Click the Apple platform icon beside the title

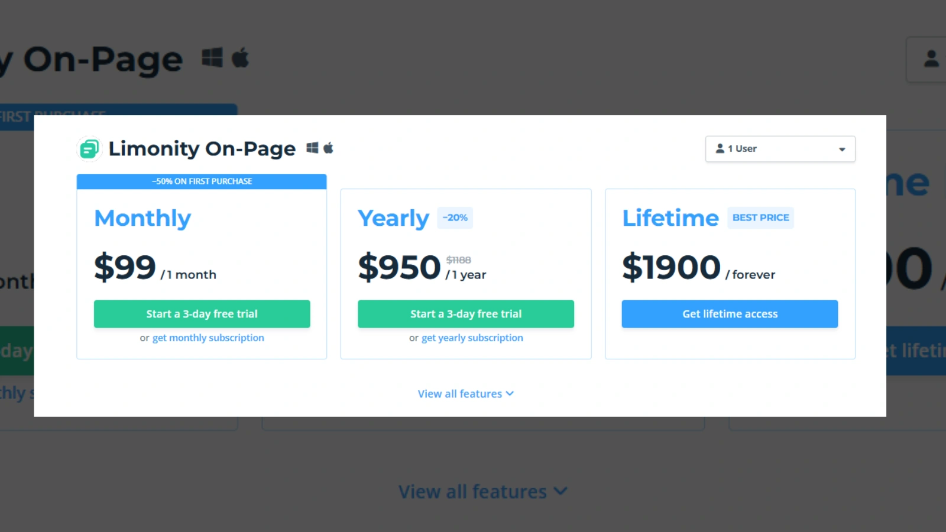[328, 148]
